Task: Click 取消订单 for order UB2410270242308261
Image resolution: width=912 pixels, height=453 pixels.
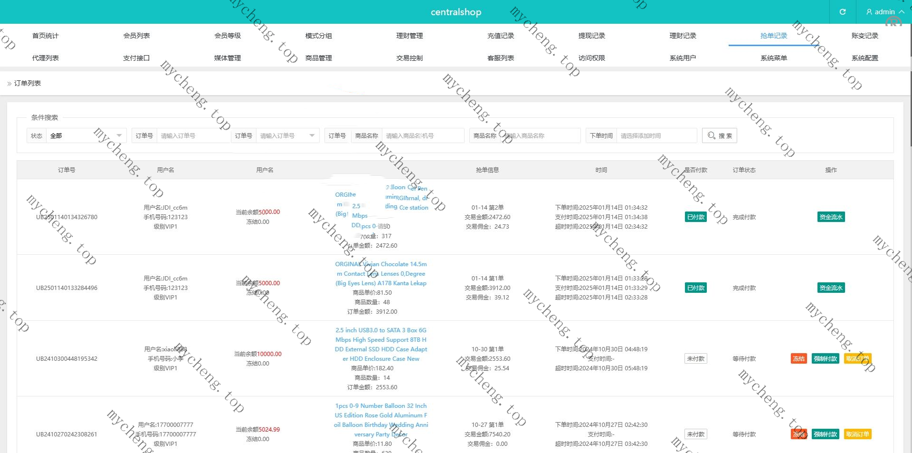Action: click(857, 434)
